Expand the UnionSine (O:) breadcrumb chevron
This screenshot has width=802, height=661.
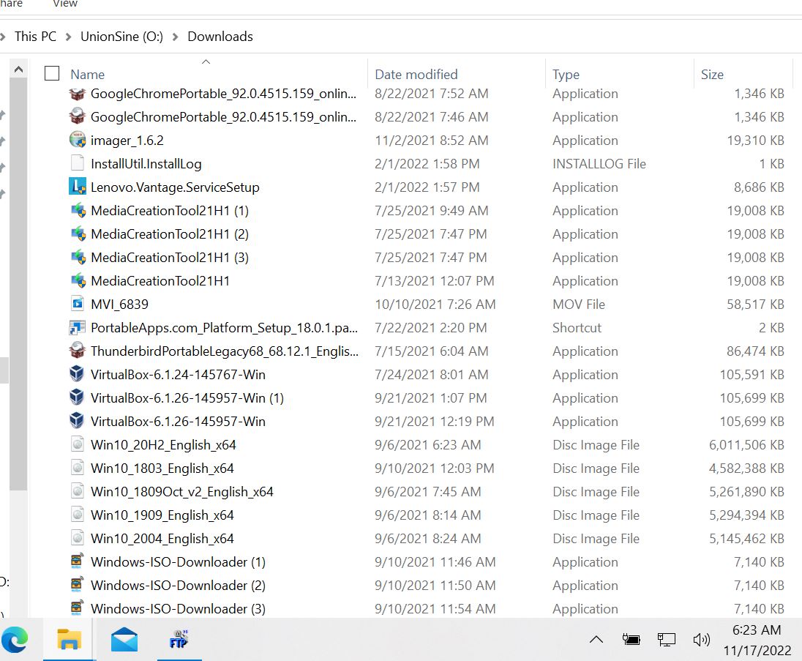(x=175, y=37)
